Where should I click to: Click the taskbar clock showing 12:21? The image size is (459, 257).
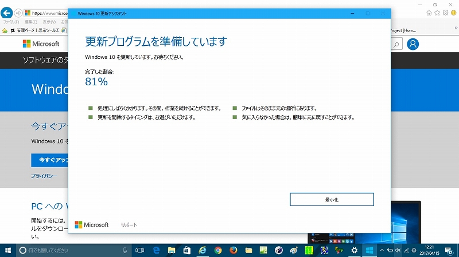429,250
